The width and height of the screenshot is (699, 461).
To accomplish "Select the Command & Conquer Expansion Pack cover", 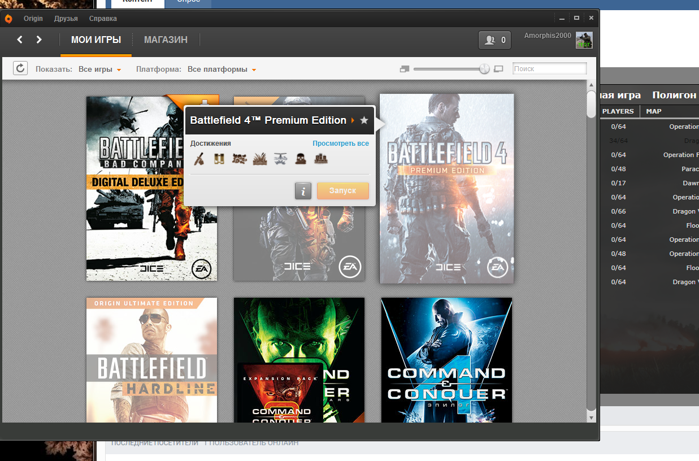I will 280,393.
